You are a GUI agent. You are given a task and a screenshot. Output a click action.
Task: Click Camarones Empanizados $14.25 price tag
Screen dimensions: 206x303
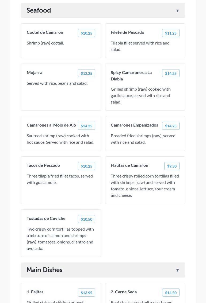click(171, 126)
